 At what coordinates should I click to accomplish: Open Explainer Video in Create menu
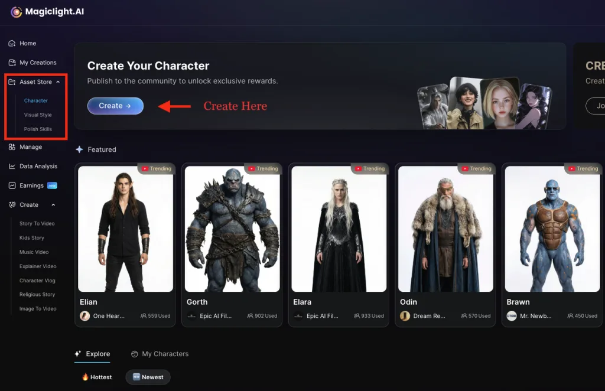[x=38, y=266]
